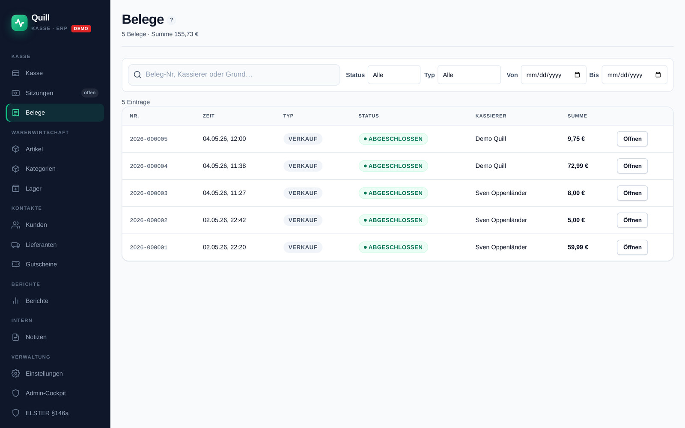Click the Von date input field
The width and height of the screenshot is (685, 428).
pyautogui.click(x=553, y=75)
